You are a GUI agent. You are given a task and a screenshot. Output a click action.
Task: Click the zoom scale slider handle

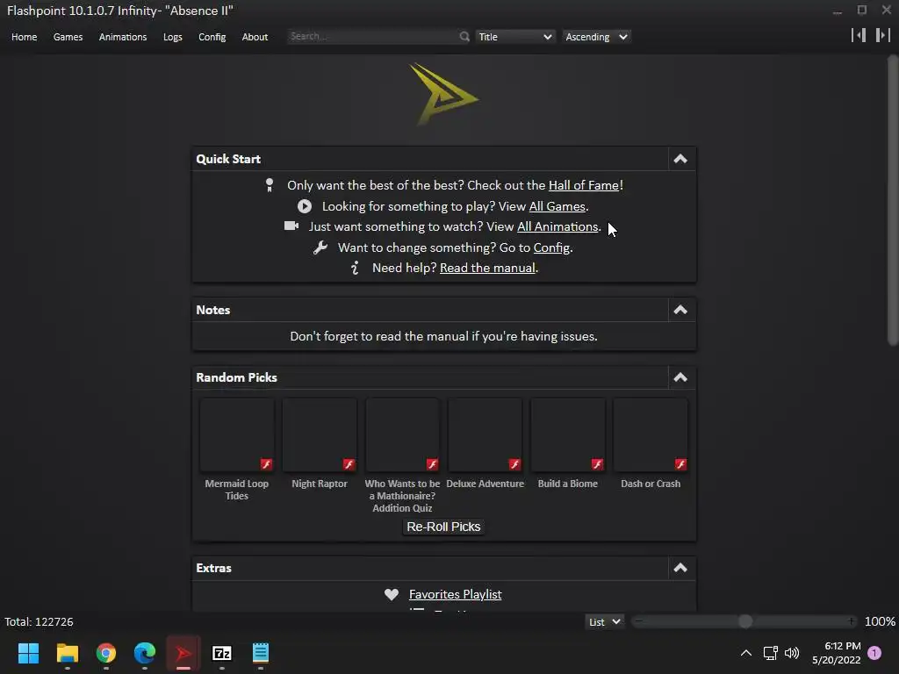click(745, 622)
